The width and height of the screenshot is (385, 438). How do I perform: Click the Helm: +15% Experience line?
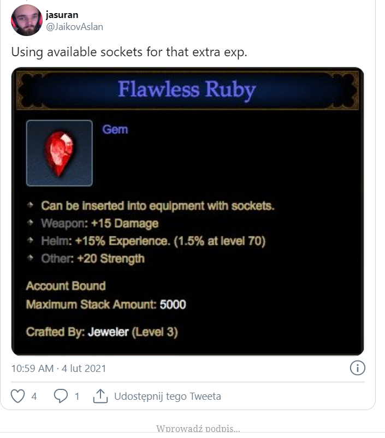pyautogui.click(x=153, y=241)
